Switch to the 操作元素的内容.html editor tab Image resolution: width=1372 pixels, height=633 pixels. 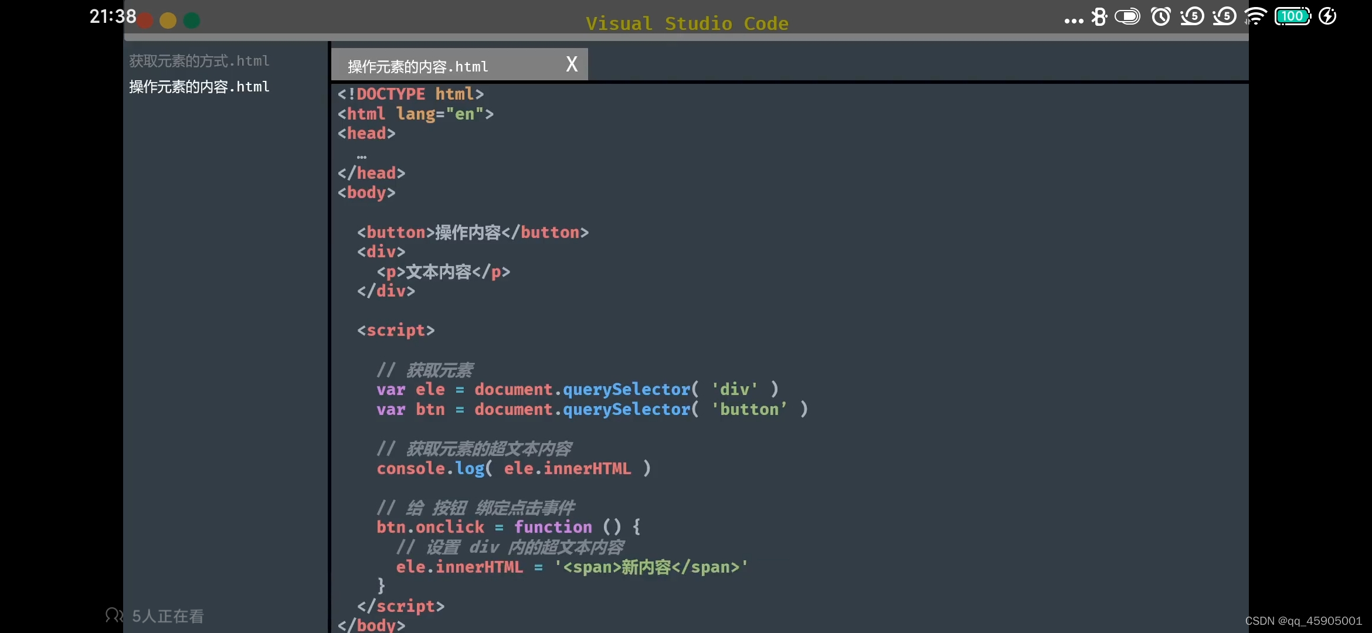[x=417, y=66]
